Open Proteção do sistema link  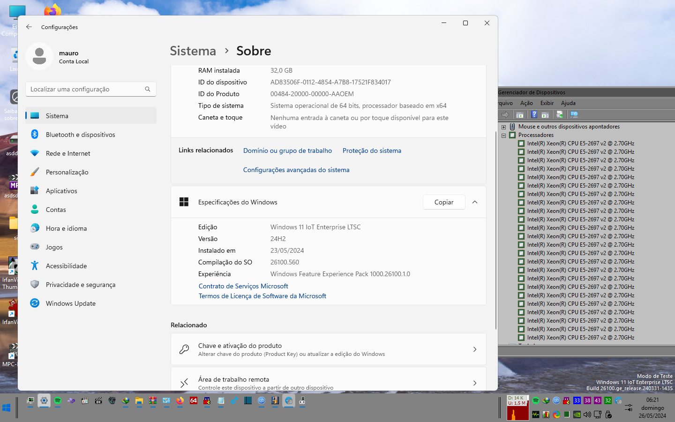(x=372, y=151)
